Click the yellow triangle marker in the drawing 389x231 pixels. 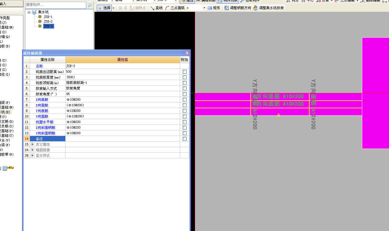[278, 115]
